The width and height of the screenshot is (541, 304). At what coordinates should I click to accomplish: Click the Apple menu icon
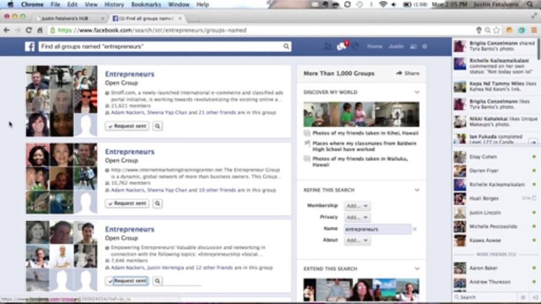click(10, 5)
